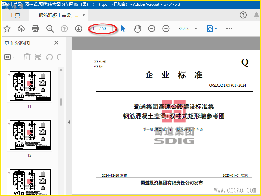The height and width of the screenshot is (196, 261).
Task: Click the 2025-01-01 实施 date text
Action: tap(235, 175)
